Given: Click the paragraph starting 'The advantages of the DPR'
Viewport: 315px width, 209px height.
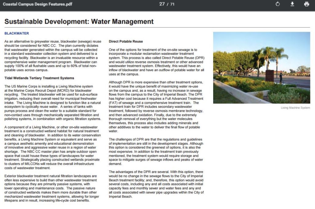Looking at the screenshot, I should click(x=156, y=184).
